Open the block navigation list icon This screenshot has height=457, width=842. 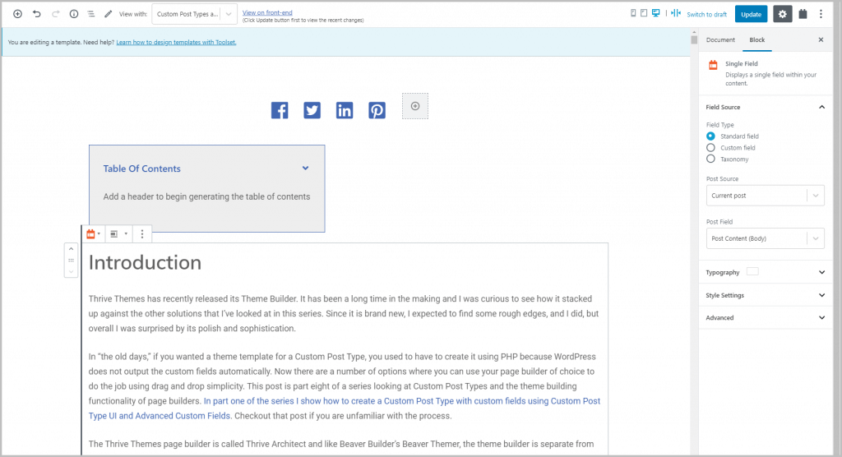[x=91, y=14]
